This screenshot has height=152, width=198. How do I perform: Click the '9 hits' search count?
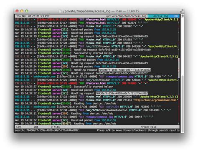55,127
